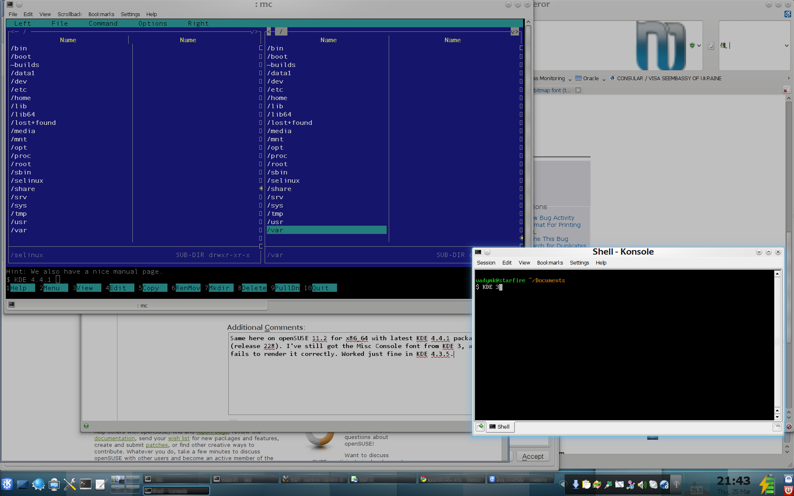Click inside the Additional Comments text area
The height and width of the screenshot is (496, 794).
(x=350, y=374)
